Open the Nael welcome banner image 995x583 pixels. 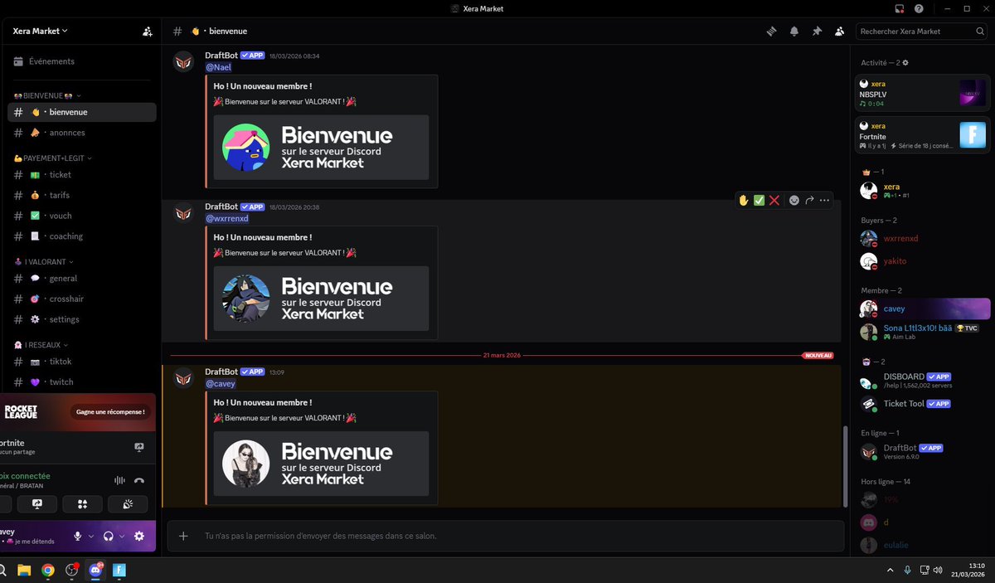(321, 147)
